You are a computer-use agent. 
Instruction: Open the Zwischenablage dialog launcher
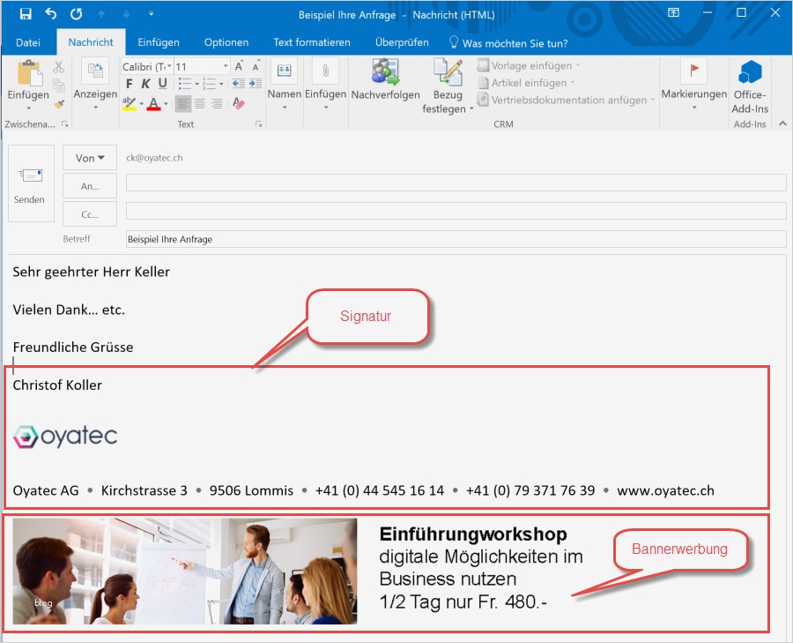click(x=64, y=124)
